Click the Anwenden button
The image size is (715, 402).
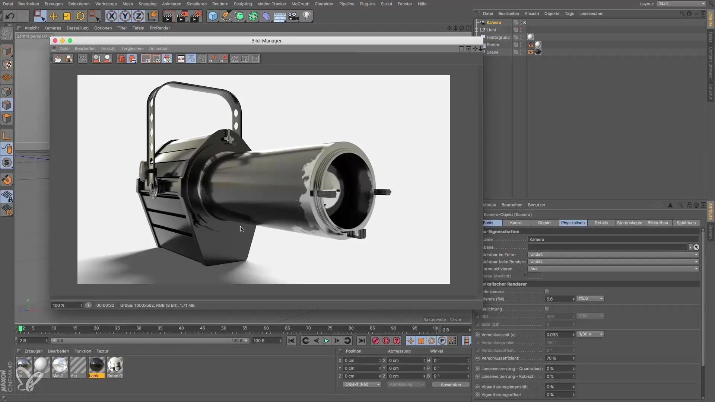451,385
